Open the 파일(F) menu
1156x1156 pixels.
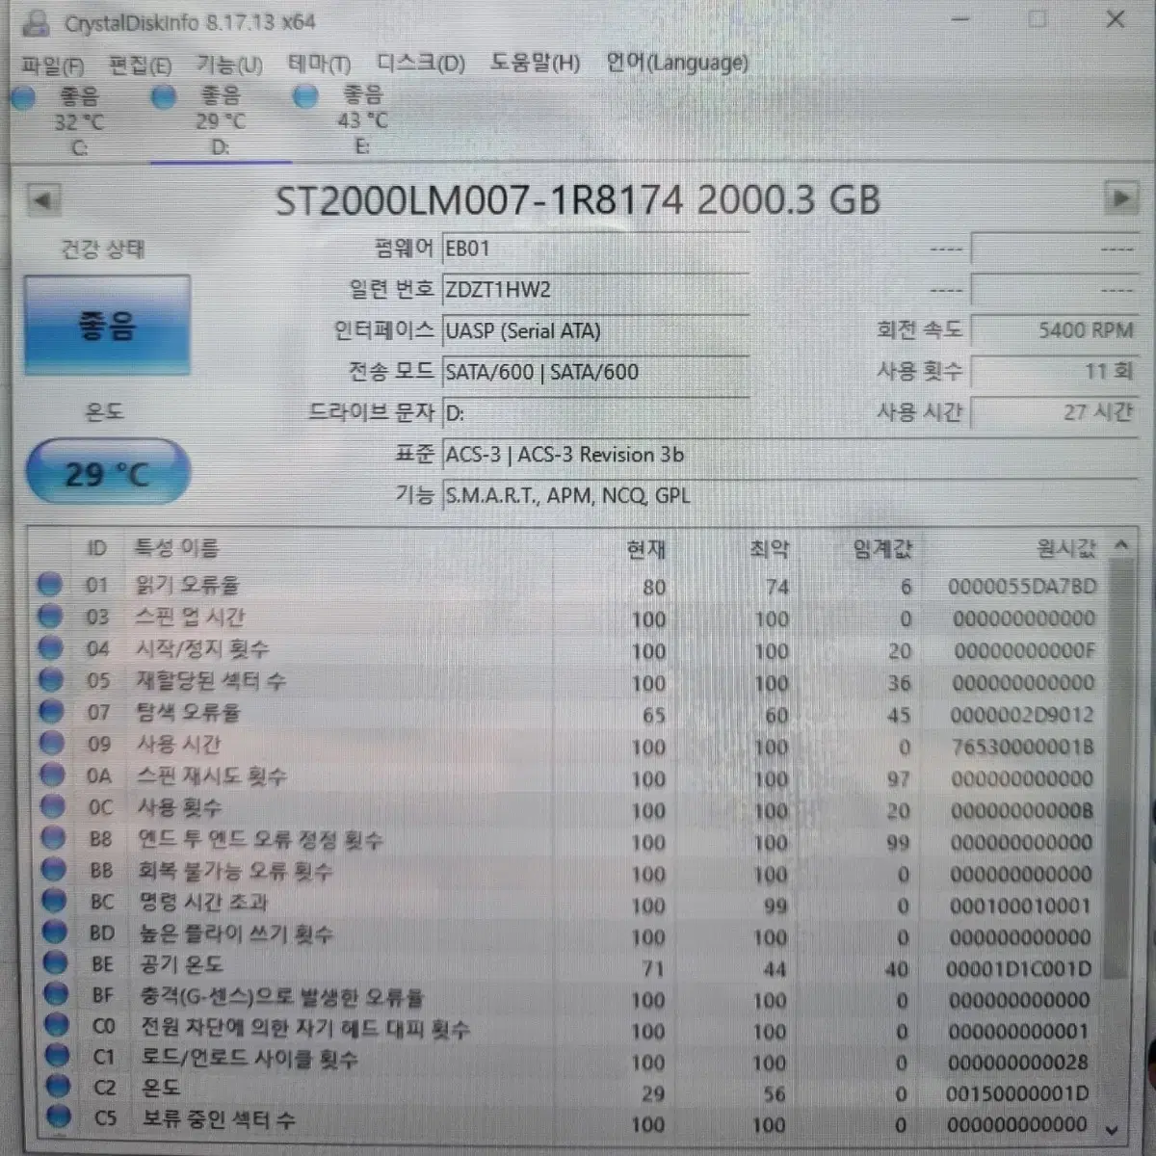click(52, 66)
